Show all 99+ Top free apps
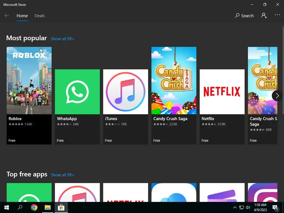This screenshot has height=213, width=284. point(62,175)
